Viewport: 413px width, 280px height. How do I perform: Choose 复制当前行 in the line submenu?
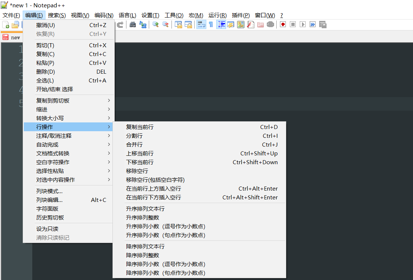click(x=199, y=127)
